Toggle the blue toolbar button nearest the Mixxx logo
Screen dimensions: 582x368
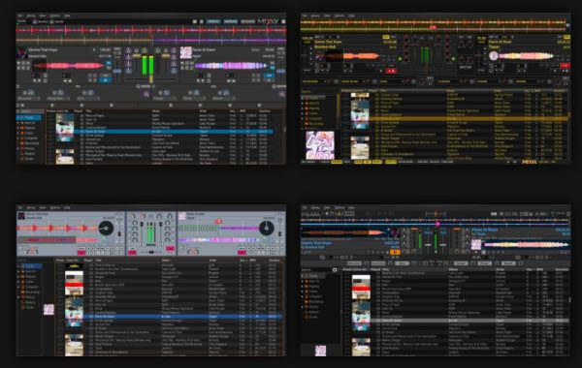coord(247,21)
